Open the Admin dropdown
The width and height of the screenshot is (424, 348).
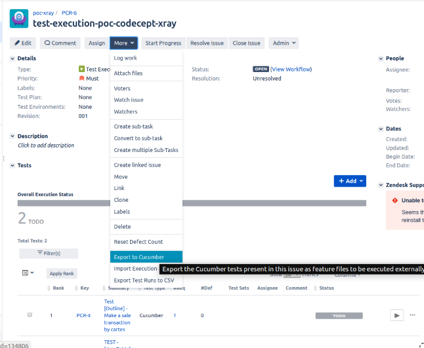284,43
